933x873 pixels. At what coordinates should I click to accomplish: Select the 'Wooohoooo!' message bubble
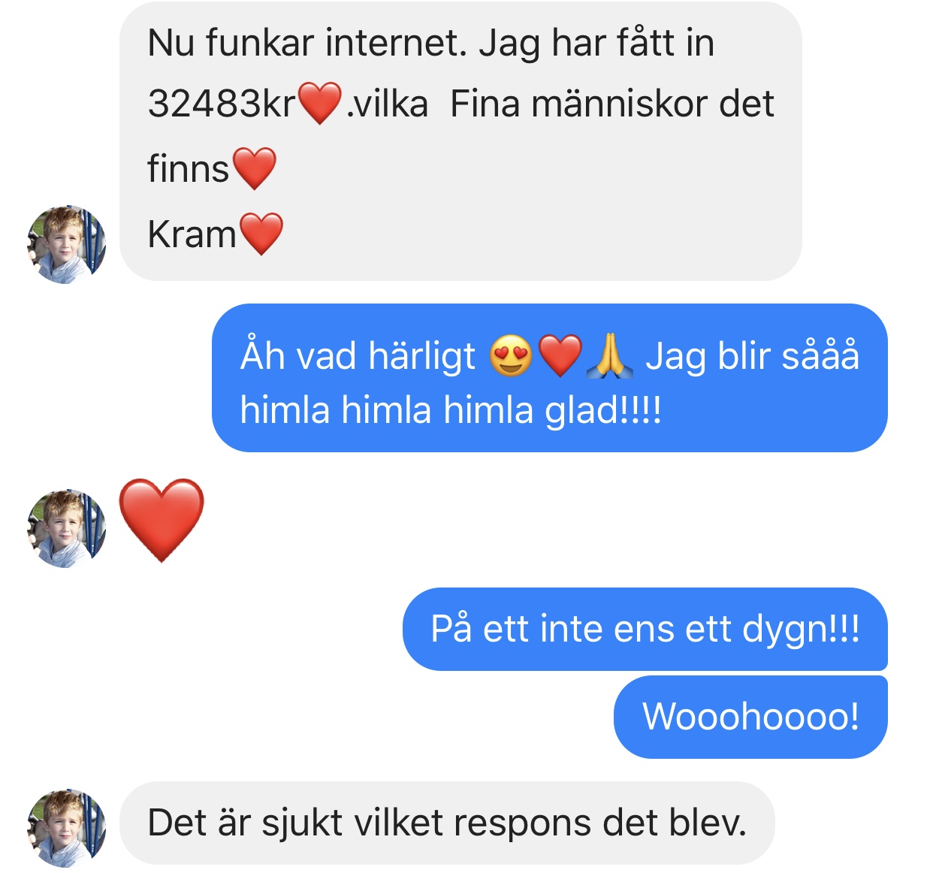point(750,717)
